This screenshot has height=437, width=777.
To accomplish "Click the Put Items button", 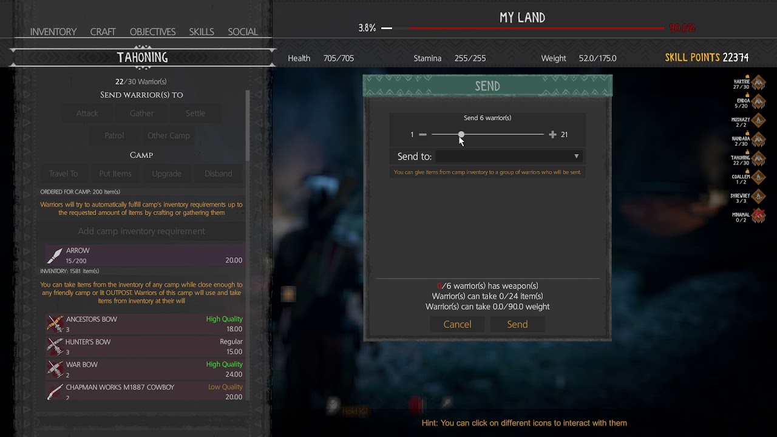I will [115, 174].
